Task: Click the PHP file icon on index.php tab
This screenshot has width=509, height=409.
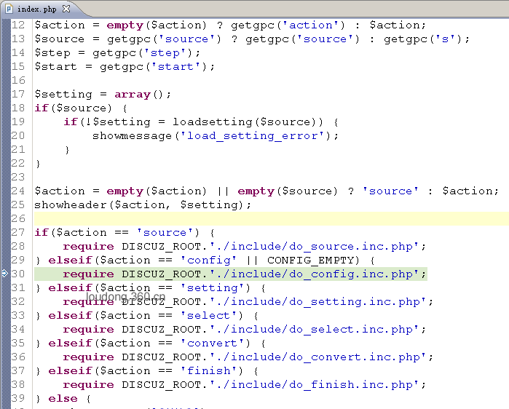Action: click(x=9, y=9)
